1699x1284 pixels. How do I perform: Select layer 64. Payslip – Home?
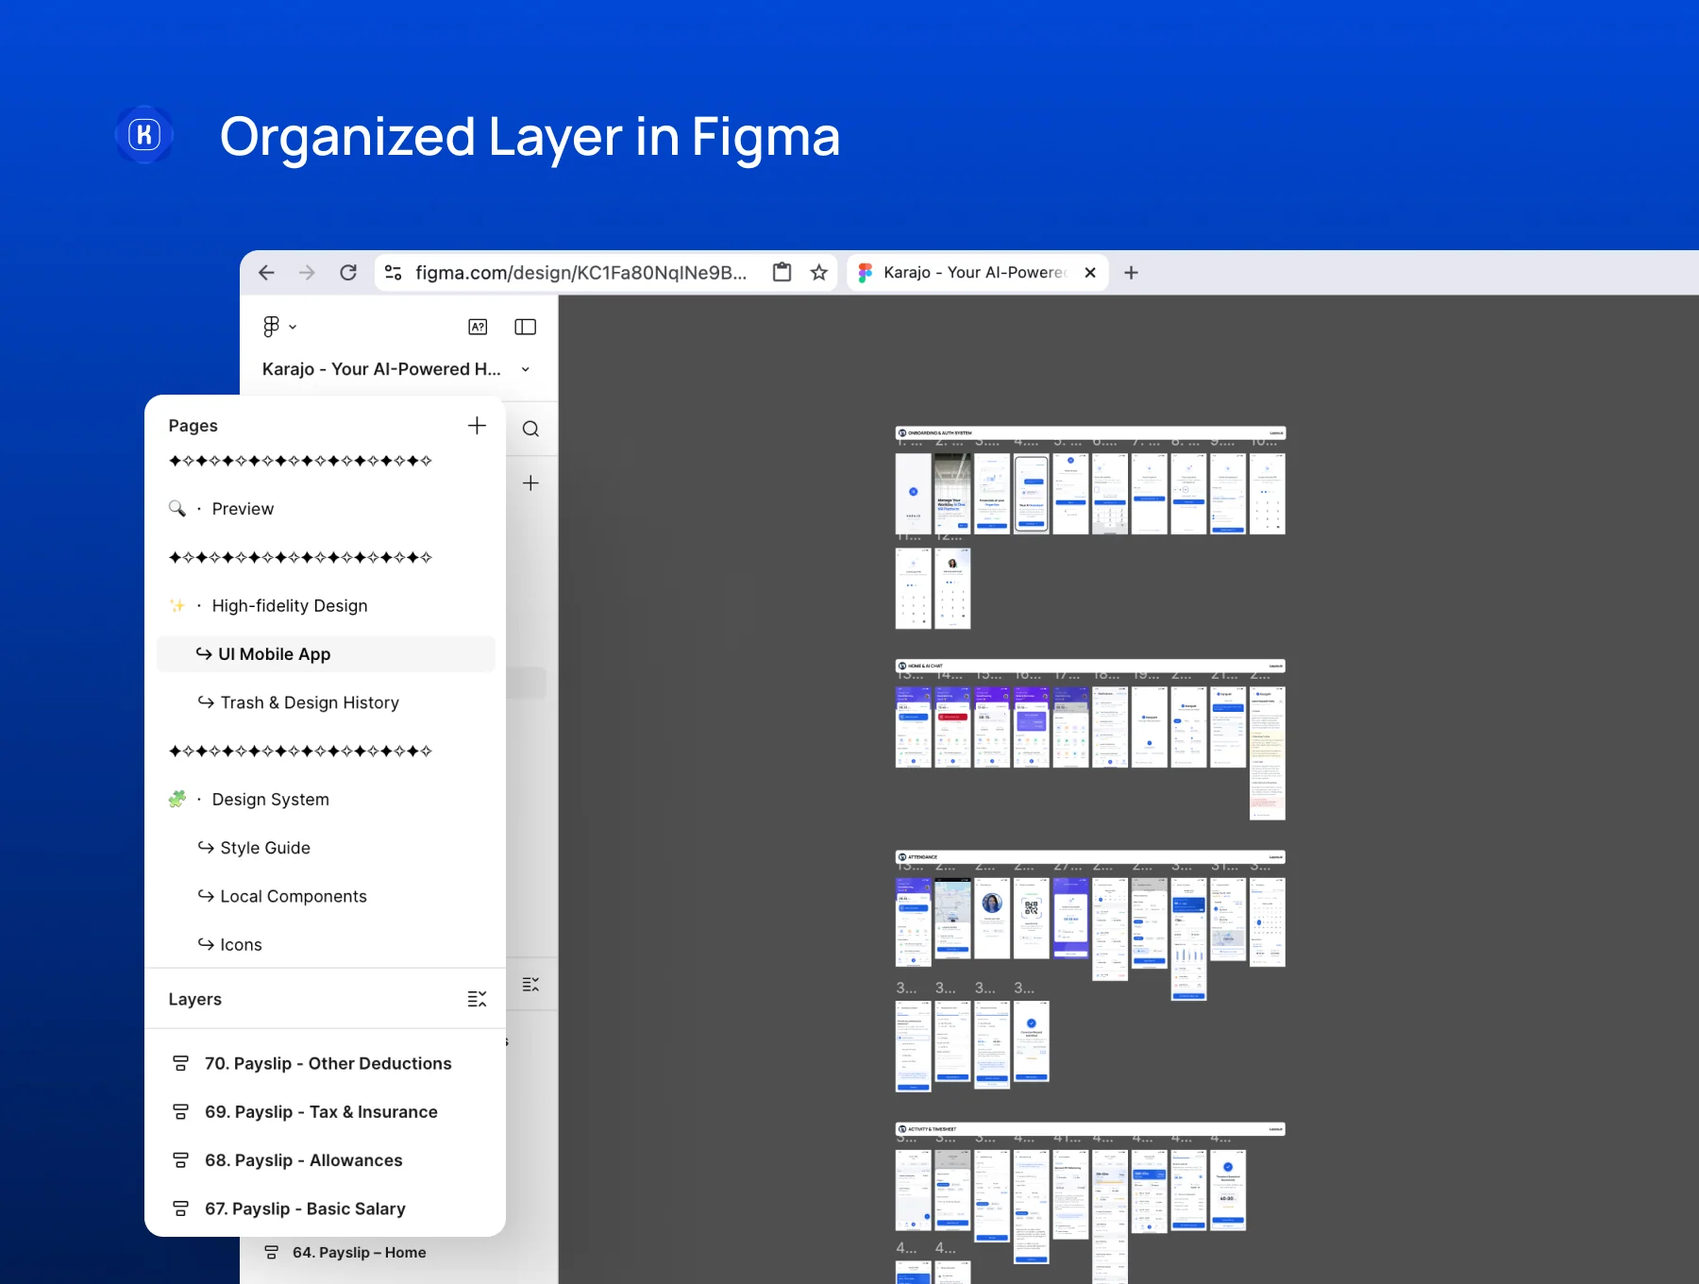[x=360, y=1253]
